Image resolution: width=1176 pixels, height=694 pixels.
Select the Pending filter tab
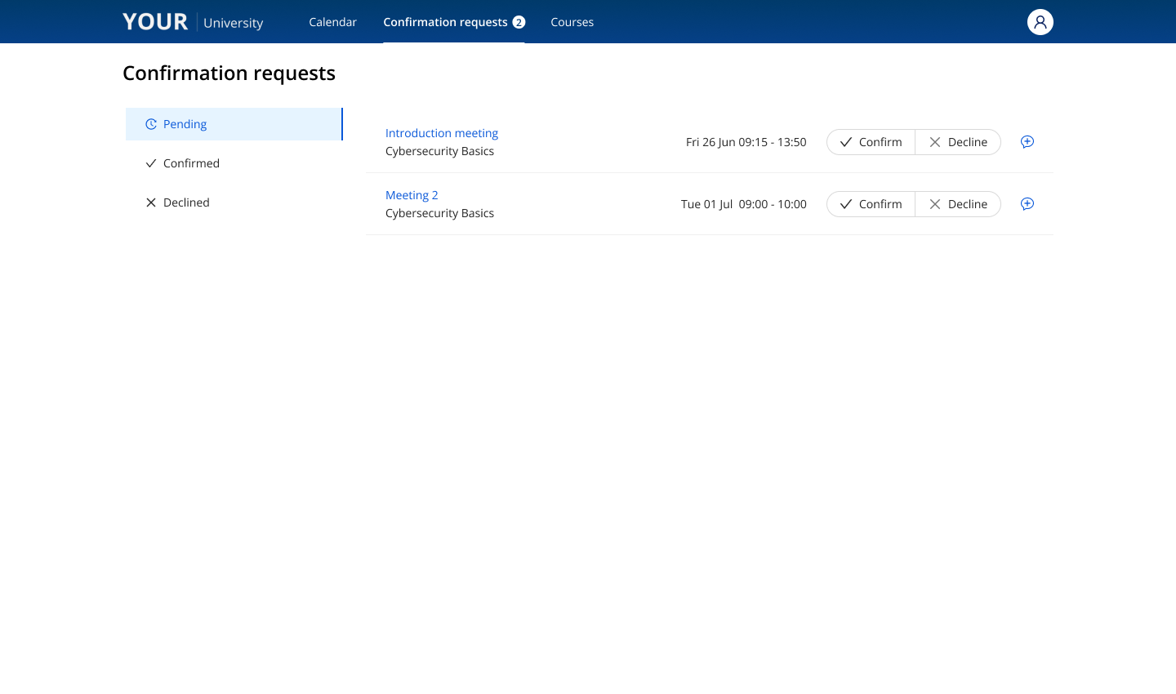(x=234, y=124)
